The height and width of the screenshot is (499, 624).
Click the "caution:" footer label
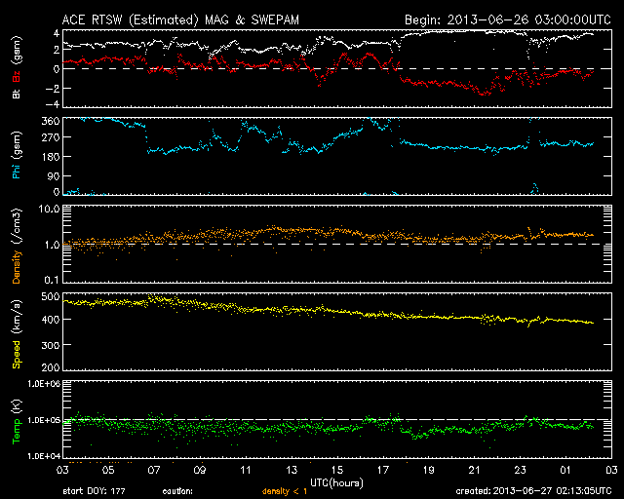[177, 491]
